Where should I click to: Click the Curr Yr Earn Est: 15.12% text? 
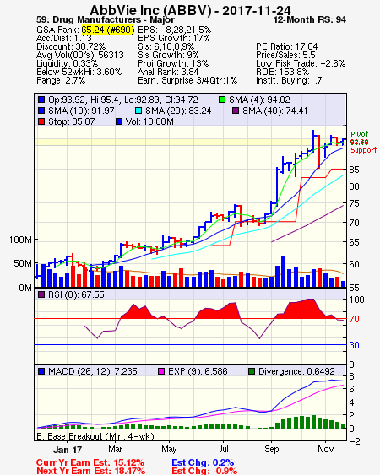click(x=90, y=463)
